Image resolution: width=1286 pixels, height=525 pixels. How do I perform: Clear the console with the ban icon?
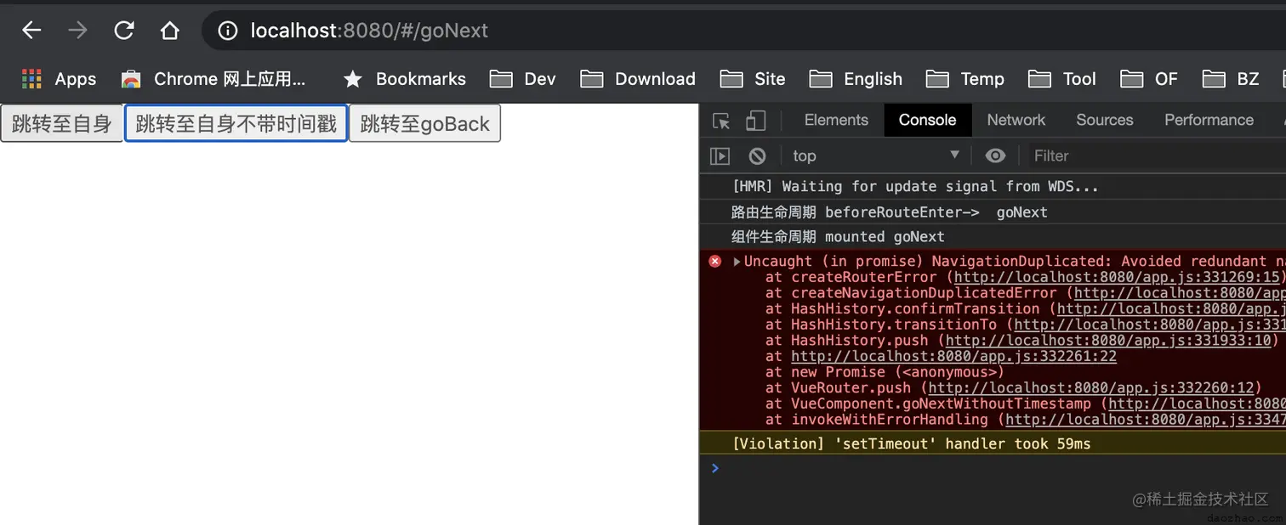coord(757,155)
